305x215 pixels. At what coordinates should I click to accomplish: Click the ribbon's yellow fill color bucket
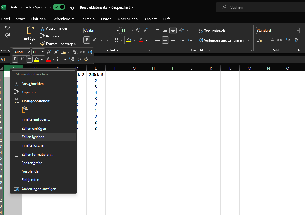(129, 40)
